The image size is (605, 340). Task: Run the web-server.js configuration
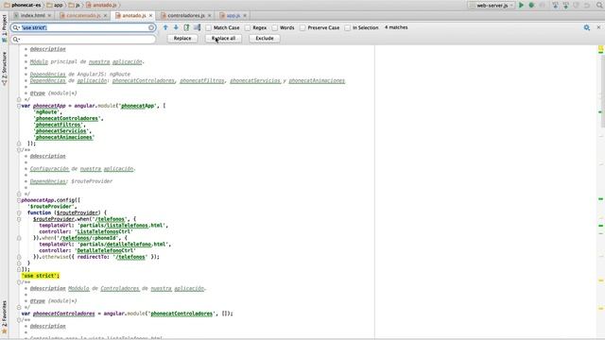521,5
